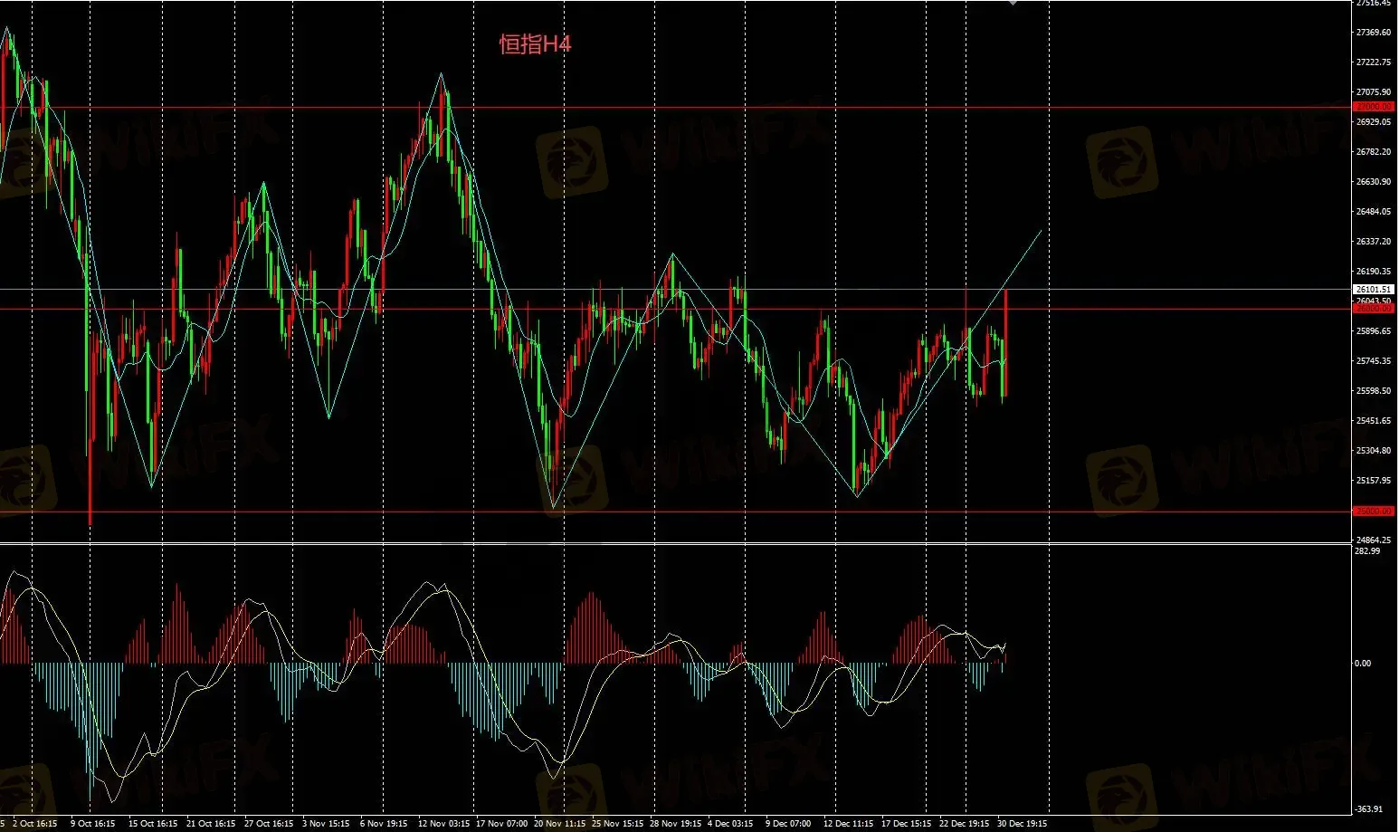This screenshot has height=832, width=1399.
Task: Click the 17 Dec 15:15 time label
Action: click(x=906, y=824)
